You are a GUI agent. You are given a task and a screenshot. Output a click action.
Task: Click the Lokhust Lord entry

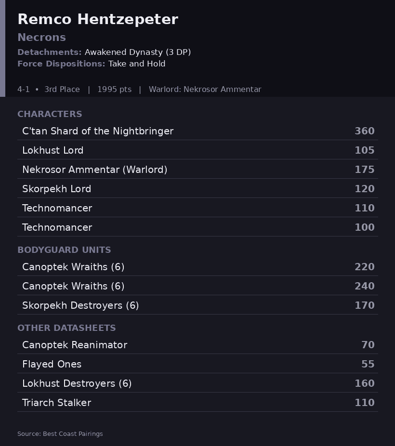(x=197, y=150)
